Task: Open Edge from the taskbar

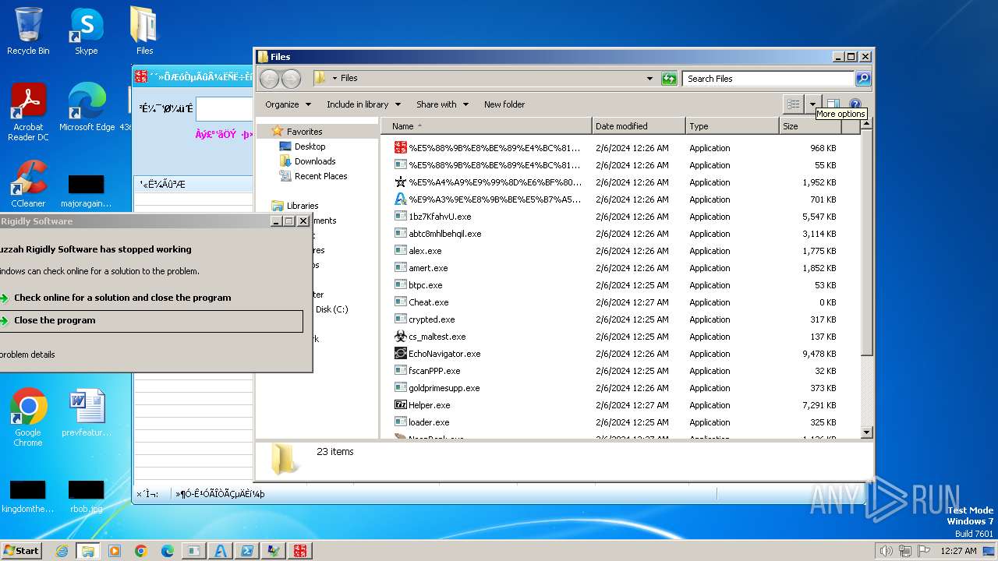Action: pos(168,551)
